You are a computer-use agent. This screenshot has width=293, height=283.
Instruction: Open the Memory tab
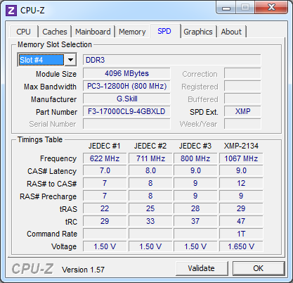(x=132, y=32)
